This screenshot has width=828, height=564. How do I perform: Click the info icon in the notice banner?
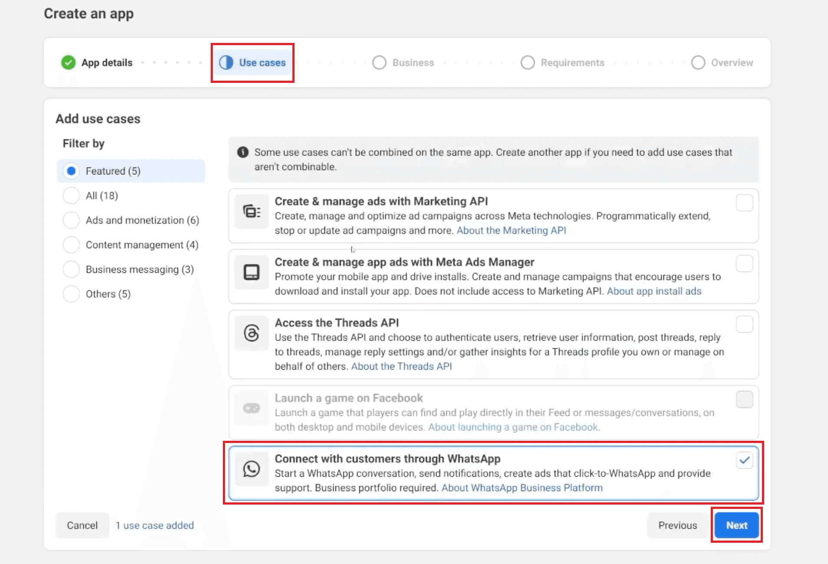tap(243, 152)
